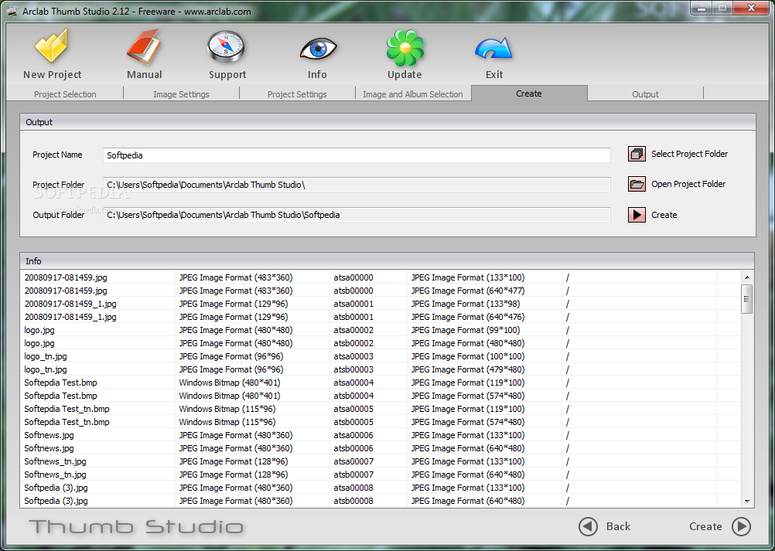Click the Exit blue arrow icon

[x=493, y=50]
